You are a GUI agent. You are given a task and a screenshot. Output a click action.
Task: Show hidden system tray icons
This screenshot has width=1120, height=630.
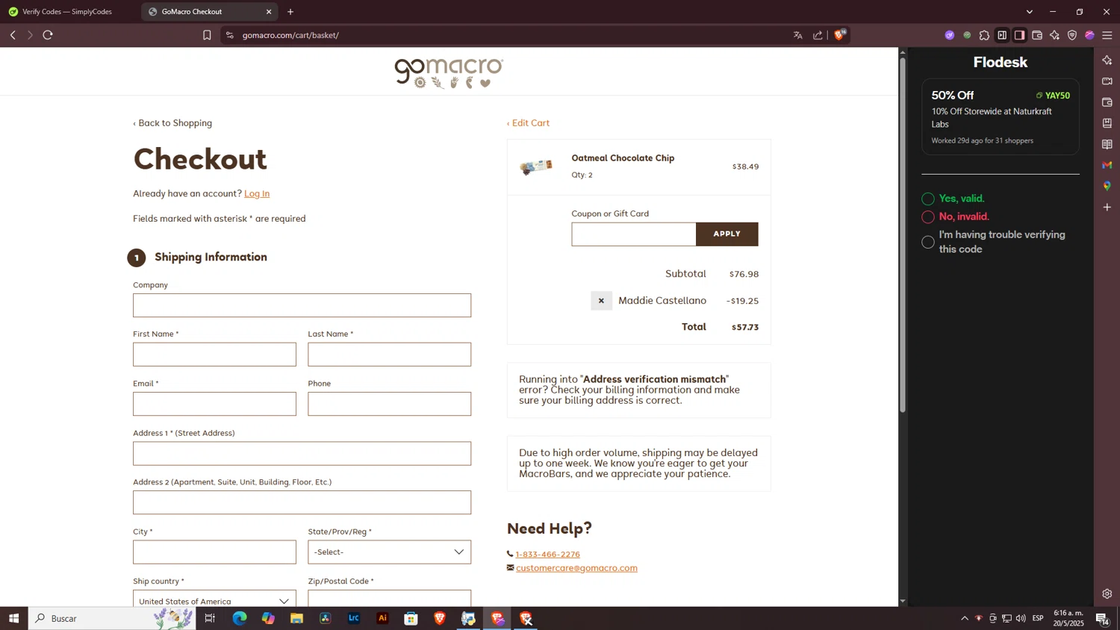pos(964,618)
